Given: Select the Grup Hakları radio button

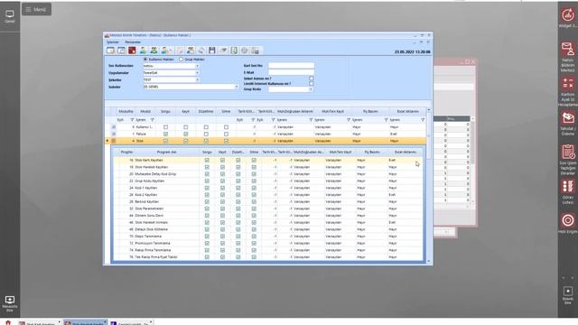Looking at the screenshot, I should (x=181, y=59).
